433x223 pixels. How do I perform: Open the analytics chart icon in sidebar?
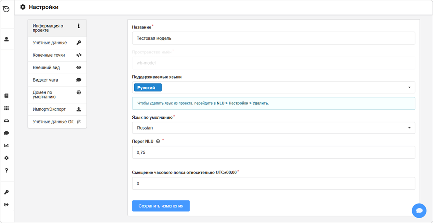pyautogui.click(x=6, y=145)
